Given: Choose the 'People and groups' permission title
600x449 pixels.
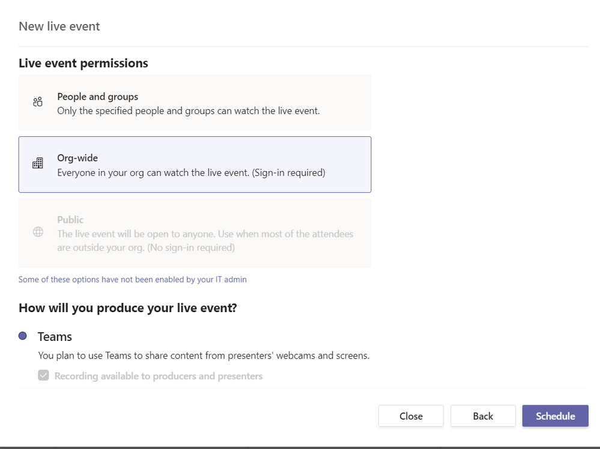Looking at the screenshot, I should (97, 97).
